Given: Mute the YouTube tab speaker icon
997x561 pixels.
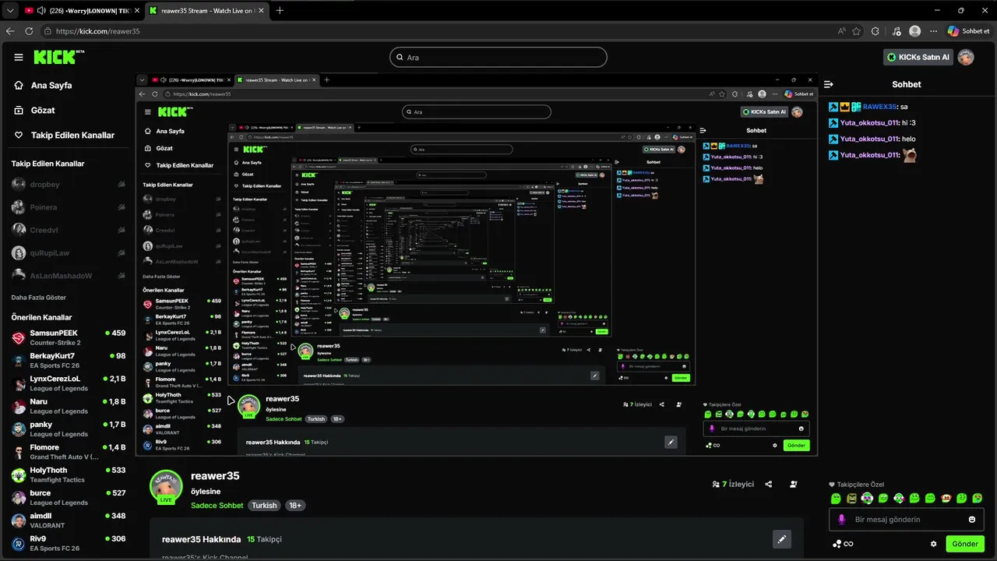Looking at the screenshot, I should pos(41,11).
